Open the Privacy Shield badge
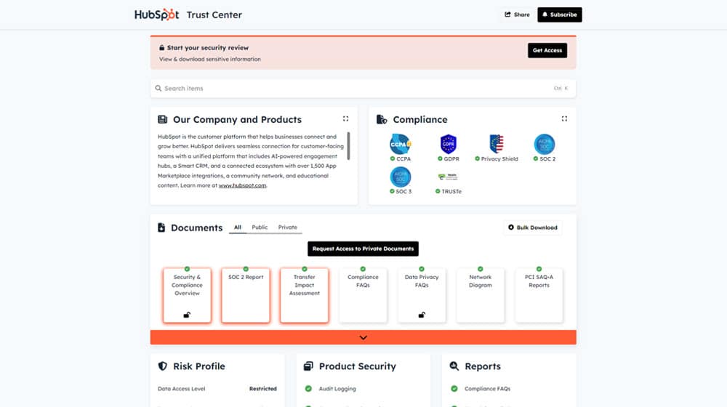 tap(497, 148)
